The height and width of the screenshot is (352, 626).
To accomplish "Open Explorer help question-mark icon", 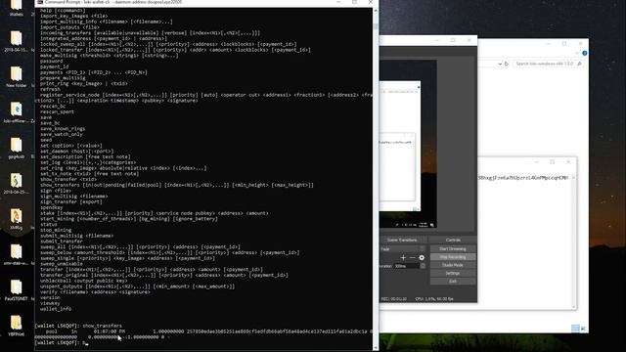I will pos(585,53).
